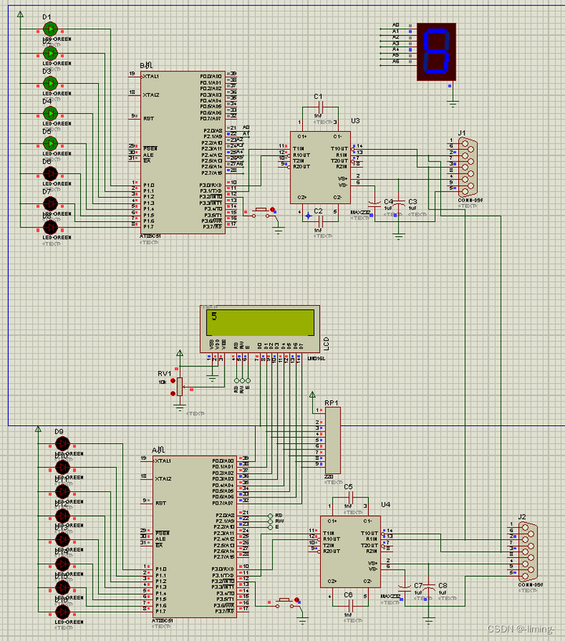Click the RP1 resistor pack
565x641 pixels.
click(x=333, y=440)
